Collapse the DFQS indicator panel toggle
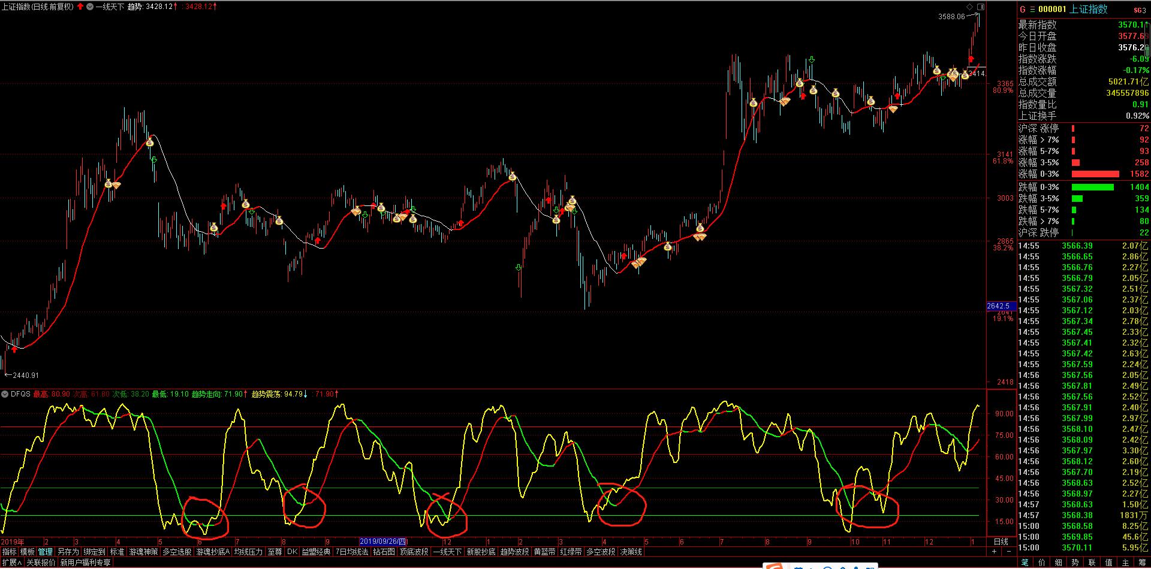 pyautogui.click(x=5, y=394)
